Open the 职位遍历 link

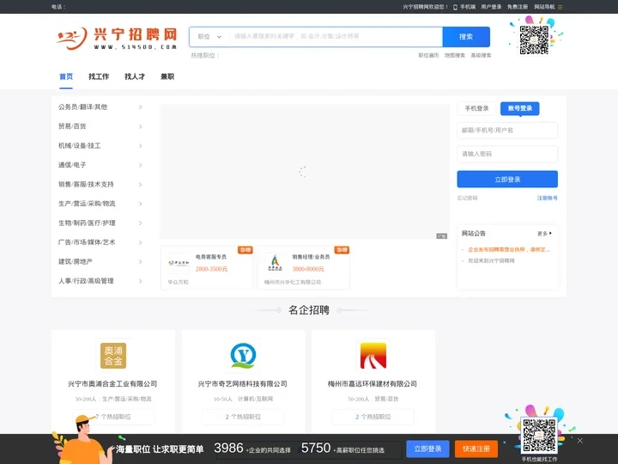coord(428,55)
